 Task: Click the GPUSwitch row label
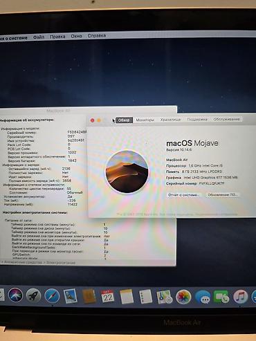pyautogui.click(x=21, y=255)
